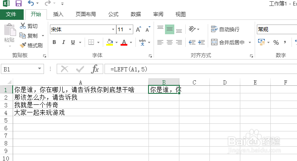Click the Excel application icon
Screen dimensions: 297x161
(6, 3)
